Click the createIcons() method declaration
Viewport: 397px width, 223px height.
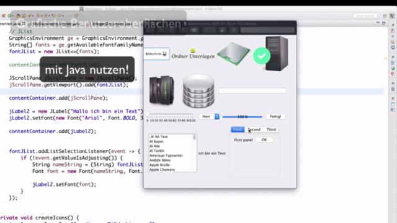pyautogui.click(x=39, y=217)
